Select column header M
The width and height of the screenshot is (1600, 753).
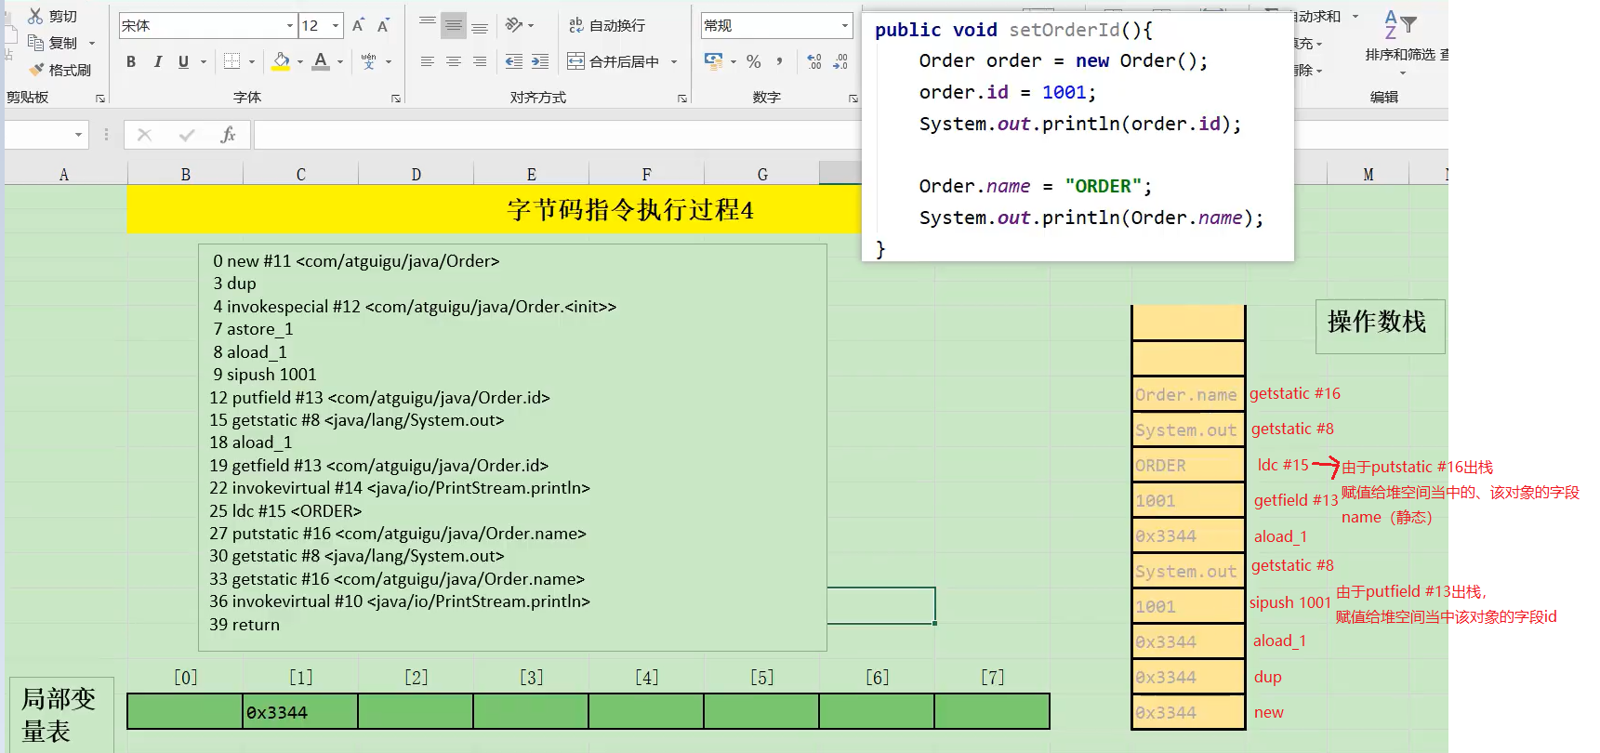point(1368,174)
